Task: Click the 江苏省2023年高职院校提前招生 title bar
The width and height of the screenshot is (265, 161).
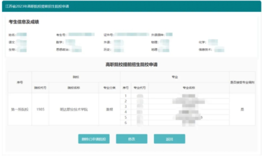Action: (37, 6)
